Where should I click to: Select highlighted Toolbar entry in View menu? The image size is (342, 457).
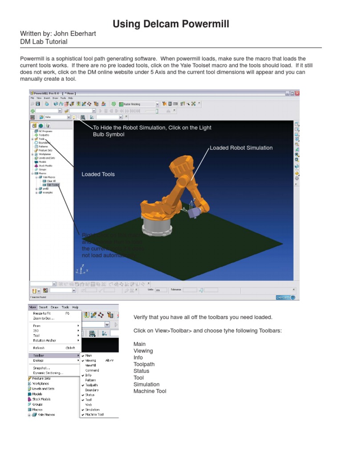coord(55,356)
